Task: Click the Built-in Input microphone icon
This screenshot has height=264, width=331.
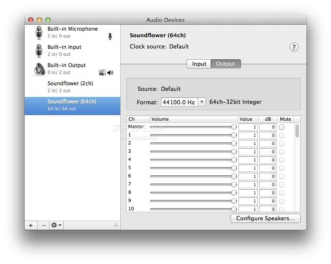Action: tap(39, 51)
